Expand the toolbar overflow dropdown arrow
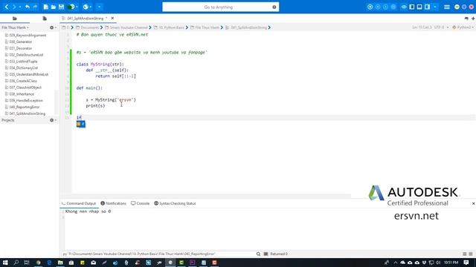Image resolution: width=476 pixels, height=267 pixels. tap(99, 7)
